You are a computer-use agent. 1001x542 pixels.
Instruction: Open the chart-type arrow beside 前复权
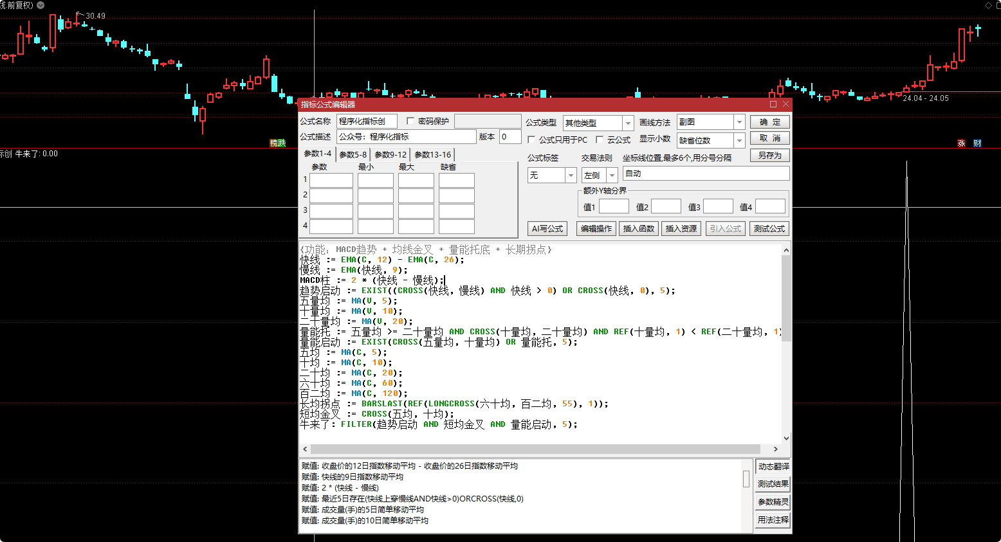(x=41, y=5)
